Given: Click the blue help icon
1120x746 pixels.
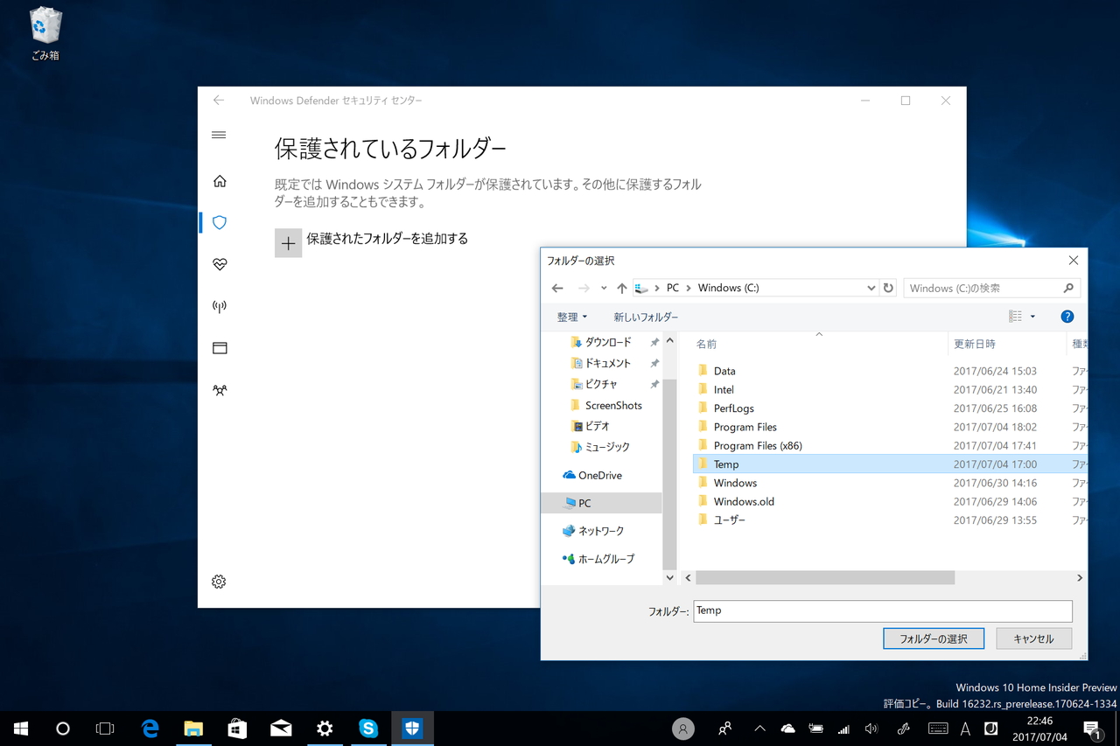Looking at the screenshot, I should [x=1067, y=316].
